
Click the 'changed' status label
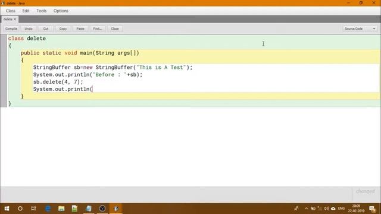(x=365, y=191)
